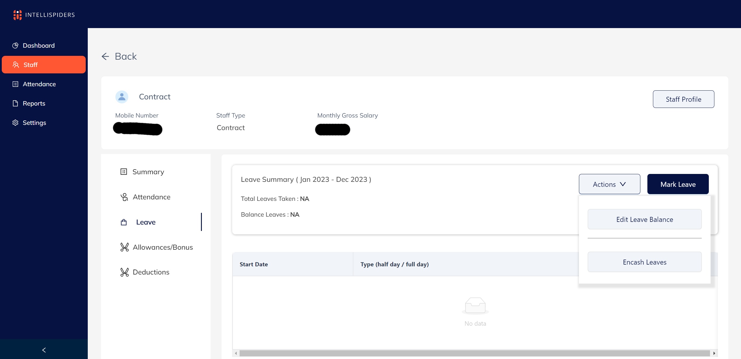Select Edit Leave Balance from Actions menu
The width and height of the screenshot is (741, 359).
(644, 219)
